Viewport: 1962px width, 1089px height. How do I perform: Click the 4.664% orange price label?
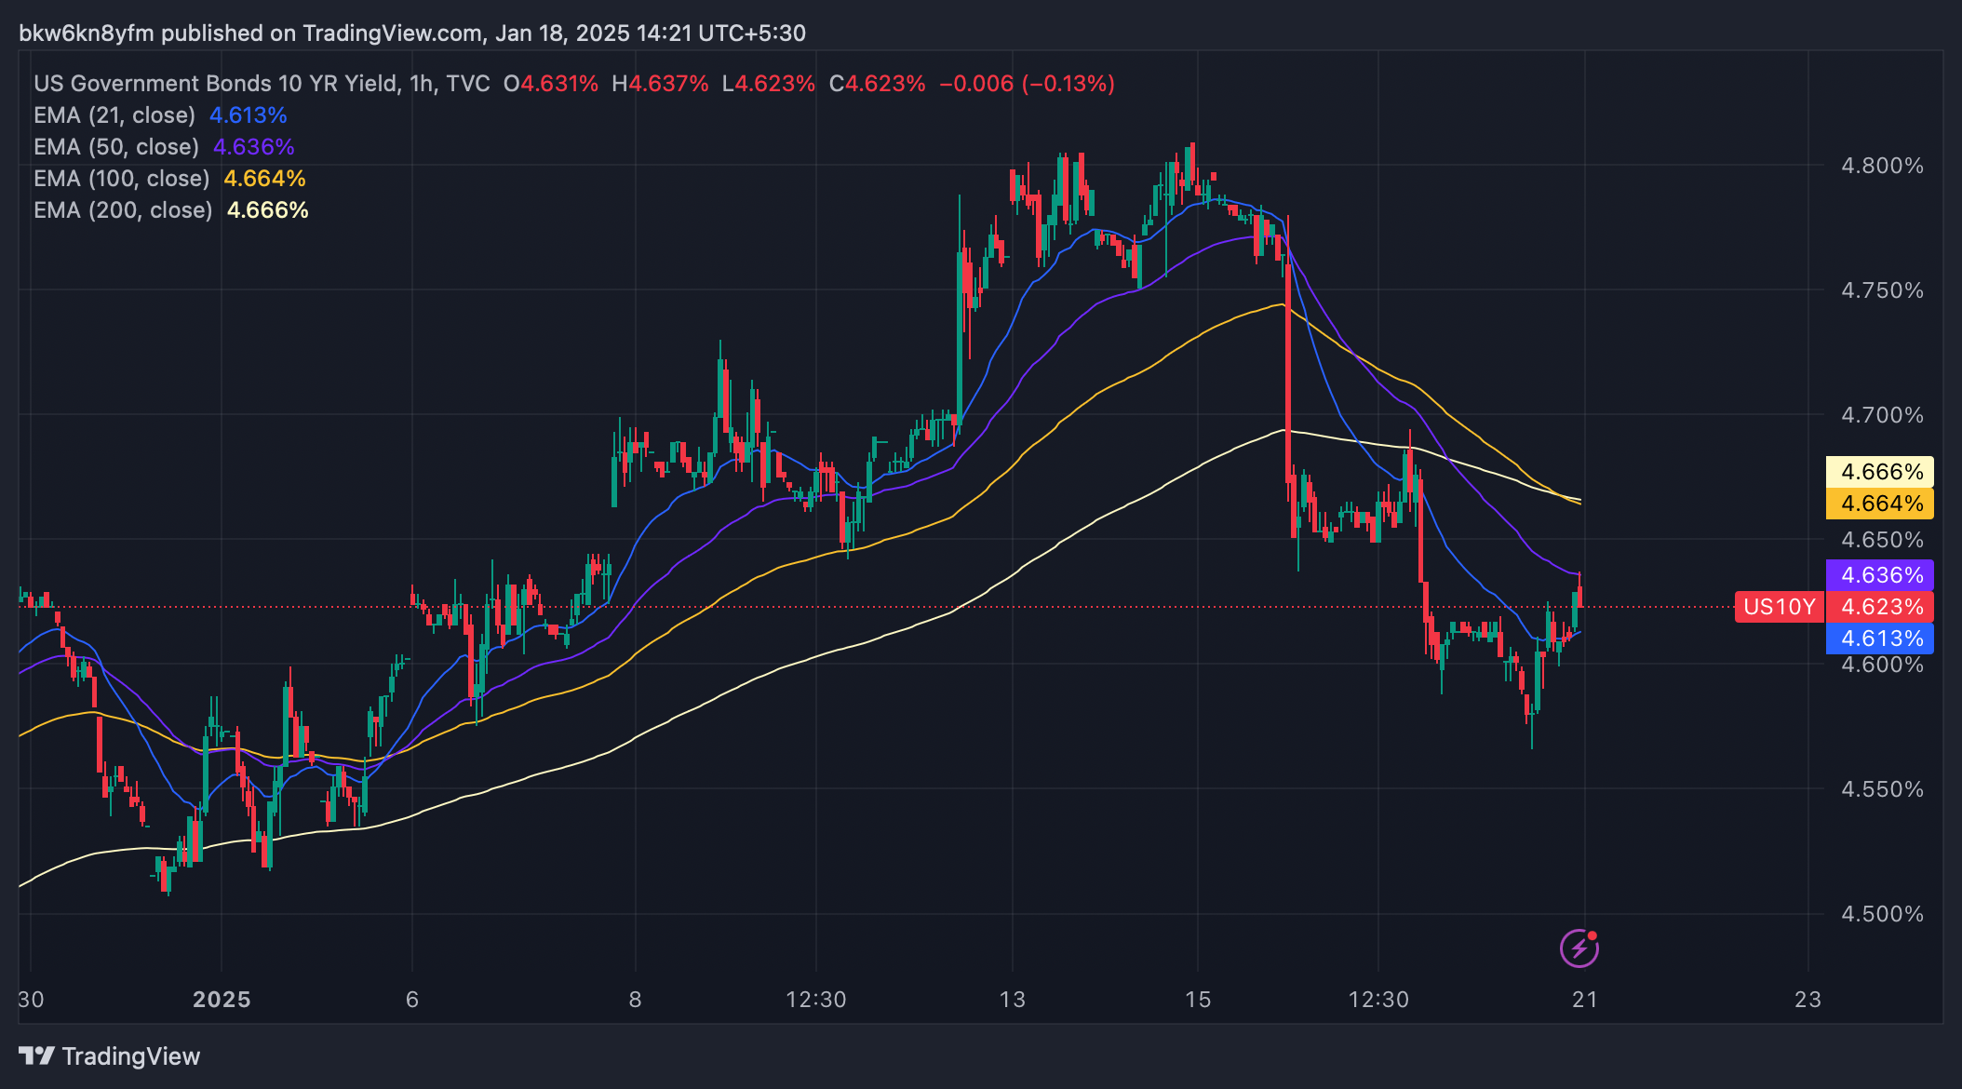[1881, 504]
